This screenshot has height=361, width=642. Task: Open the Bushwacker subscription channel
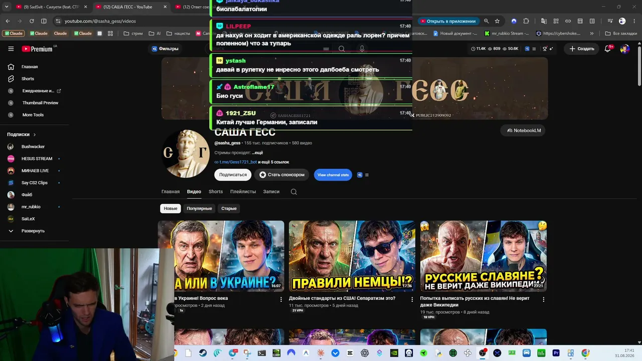pos(33,146)
